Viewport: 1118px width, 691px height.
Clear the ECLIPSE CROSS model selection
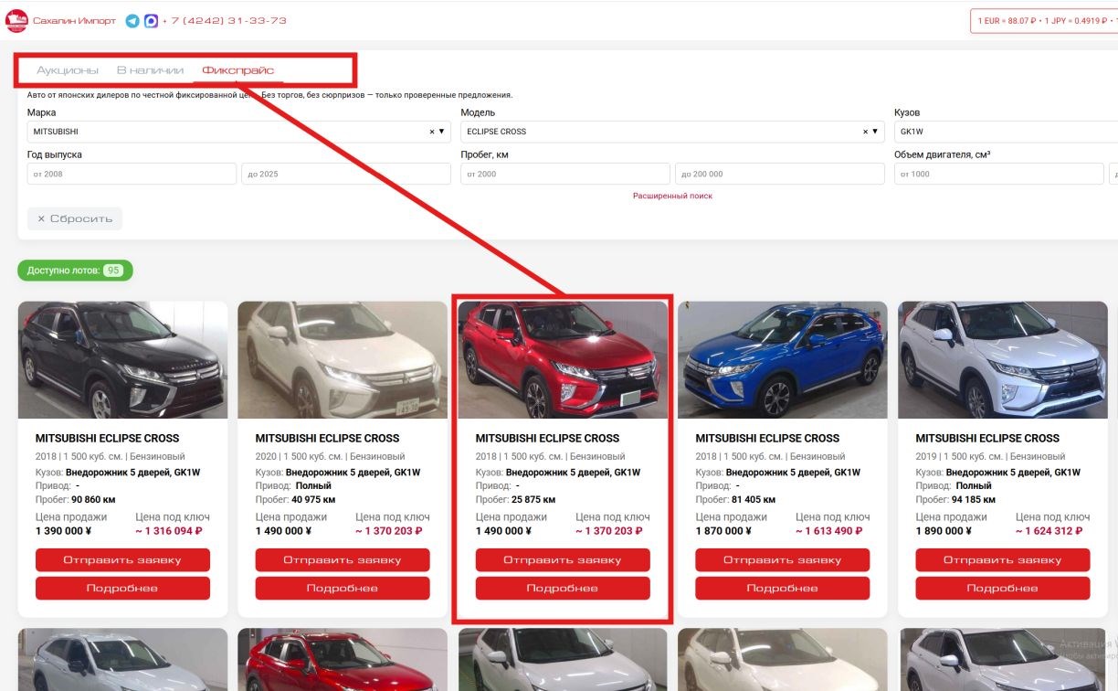865,132
